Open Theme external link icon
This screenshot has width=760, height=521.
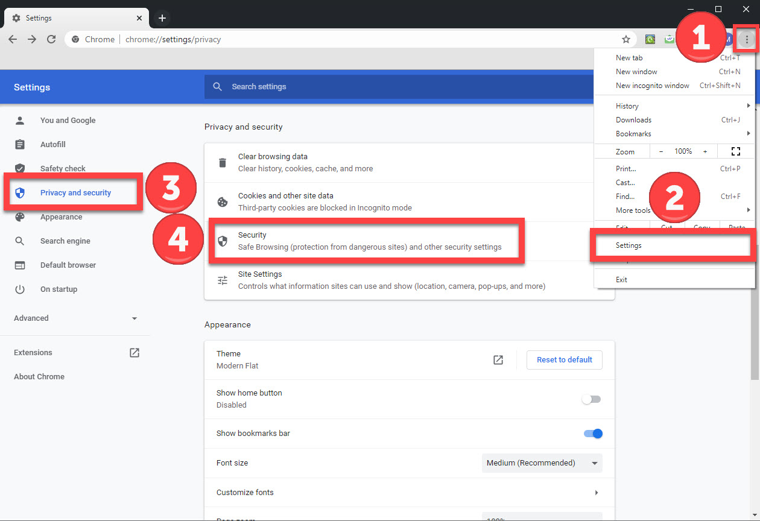click(498, 360)
